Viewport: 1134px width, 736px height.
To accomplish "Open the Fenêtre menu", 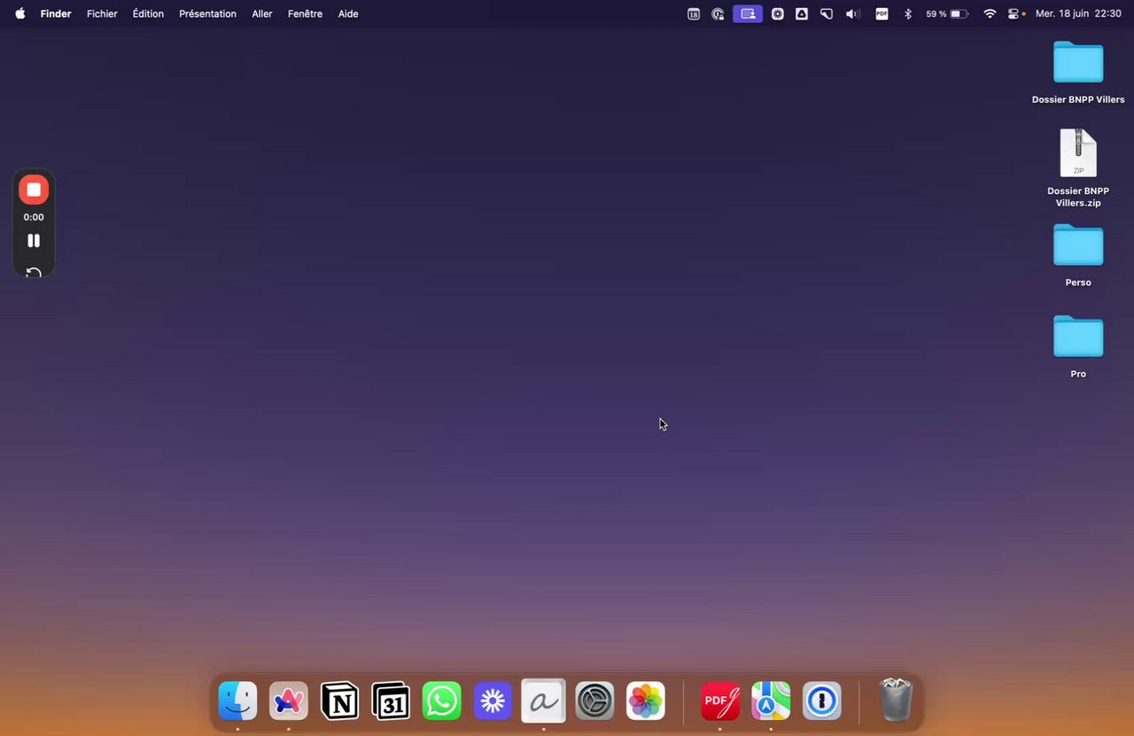I will click(x=305, y=14).
